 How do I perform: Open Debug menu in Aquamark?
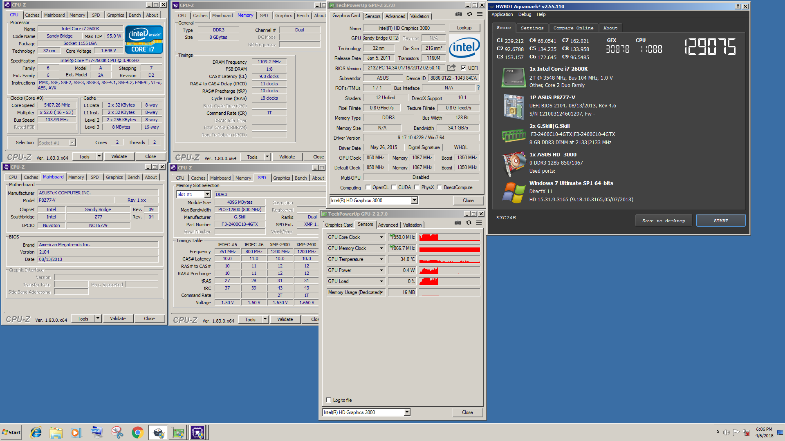(x=525, y=14)
